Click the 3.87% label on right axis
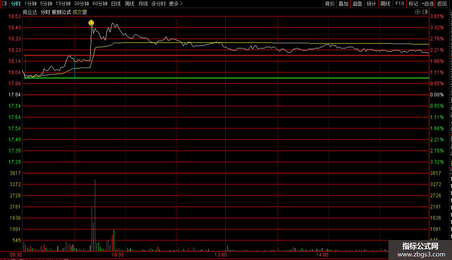452x260 pixels. tap(437, 16)
